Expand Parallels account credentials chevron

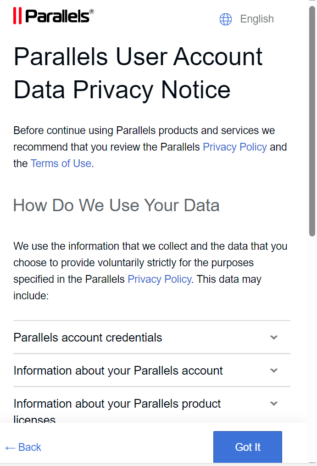pyautogui.click(x=274, y=337)
